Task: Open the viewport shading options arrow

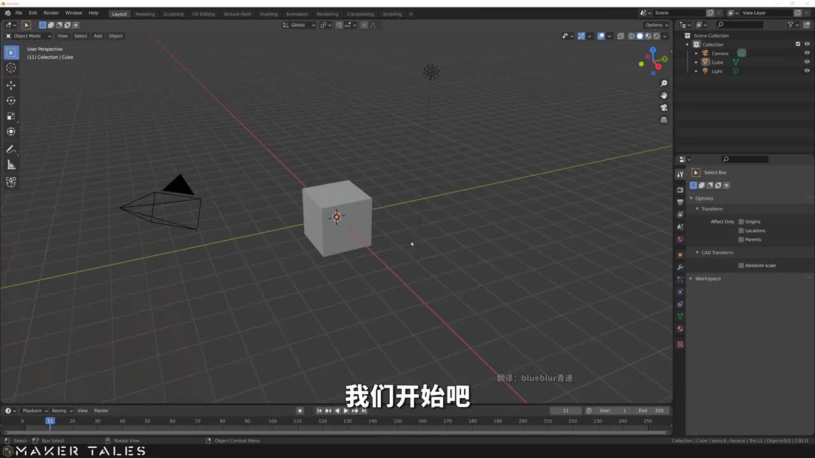Action: 666,36
